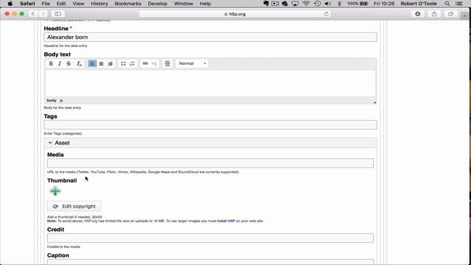Add a thumbnail with green plus

[x=55, y=191]
